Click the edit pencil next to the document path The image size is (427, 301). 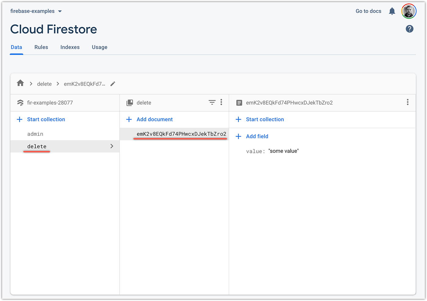pos(113,84)
